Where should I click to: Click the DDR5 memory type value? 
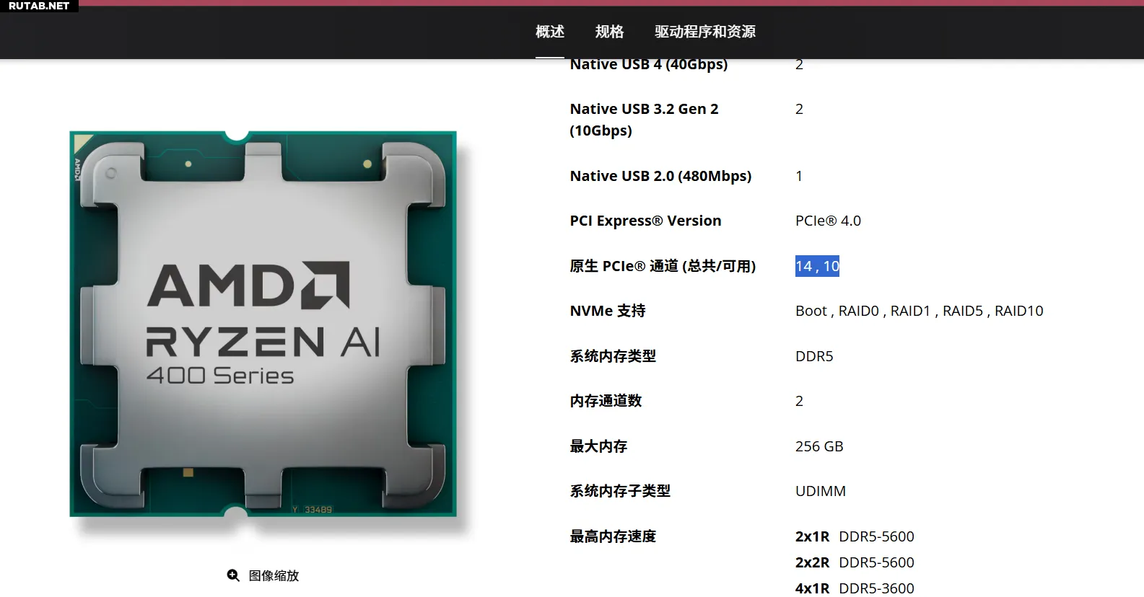point(814,356)
